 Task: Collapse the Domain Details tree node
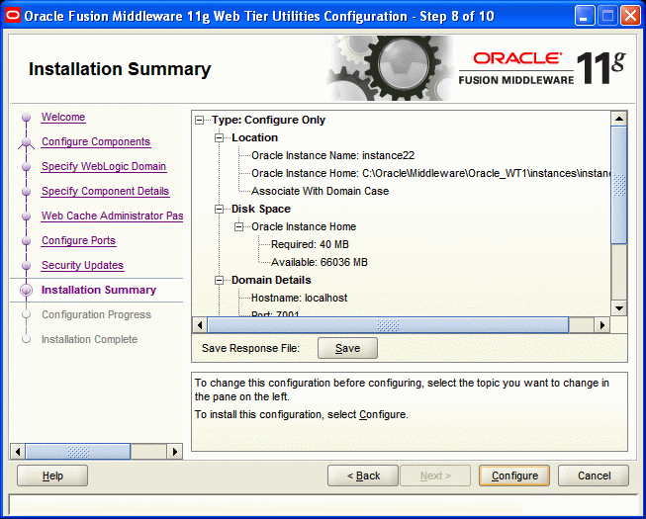[x=220, y=281]
